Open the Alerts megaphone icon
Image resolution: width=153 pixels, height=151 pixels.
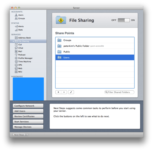[x=16, y=26]
